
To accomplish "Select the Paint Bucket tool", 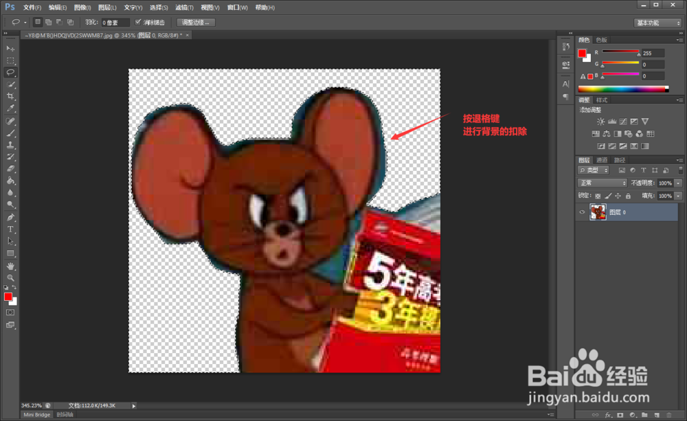I will [10, 181].
